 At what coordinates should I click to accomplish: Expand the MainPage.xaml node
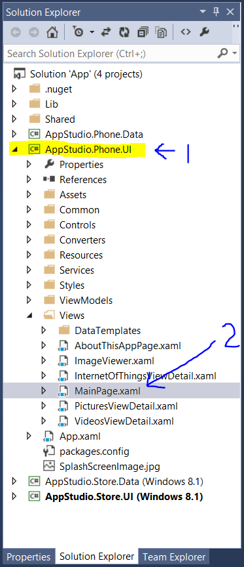point(44,391)
